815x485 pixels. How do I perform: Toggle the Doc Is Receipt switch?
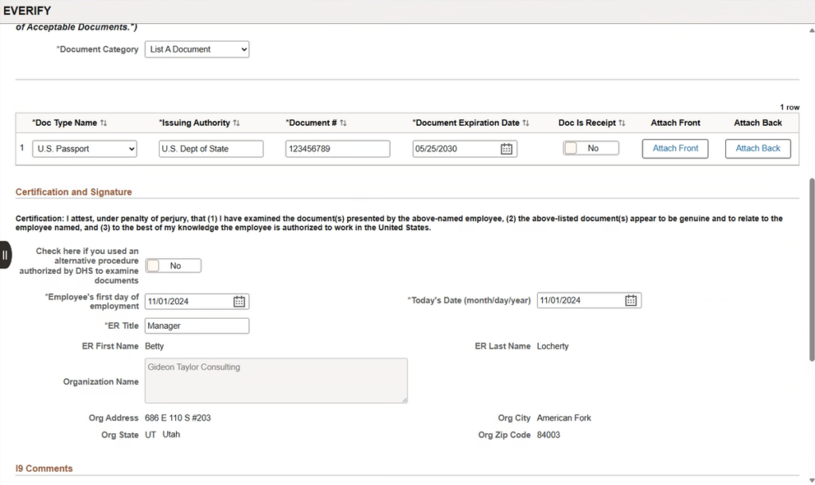point(591,148)
